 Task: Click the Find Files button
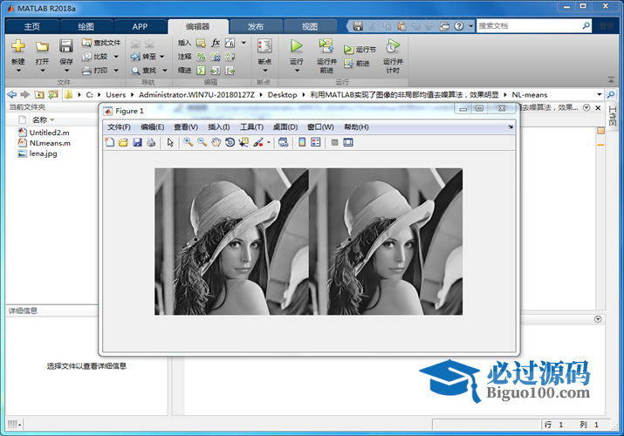101,42
